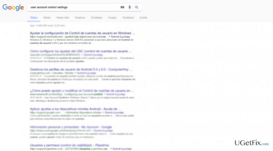Expand dropdown arrow beside support.pipedrive.com URL
Image resolution: width=273 pixels, height=151 pixels.
point(111,149)
